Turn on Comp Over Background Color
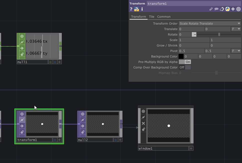This screenshot has width=242, height=163. pyautogui.click(x=188, y=67)
